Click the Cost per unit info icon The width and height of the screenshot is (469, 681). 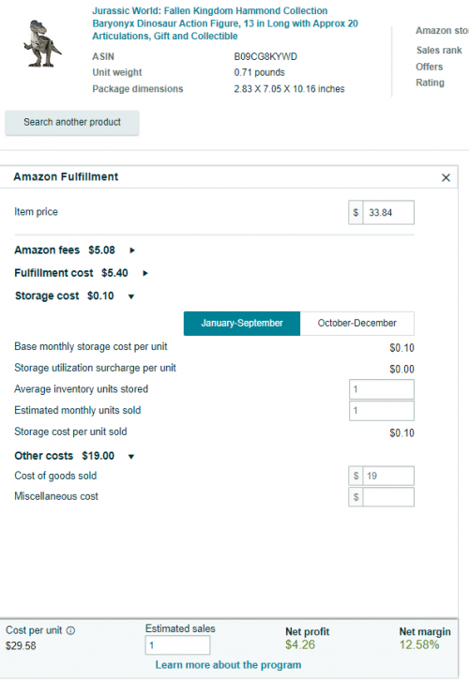click(70, 630)
